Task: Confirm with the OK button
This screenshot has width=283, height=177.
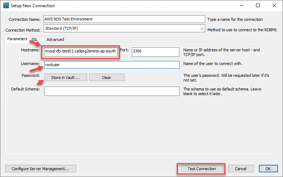Action: point(268,169)
